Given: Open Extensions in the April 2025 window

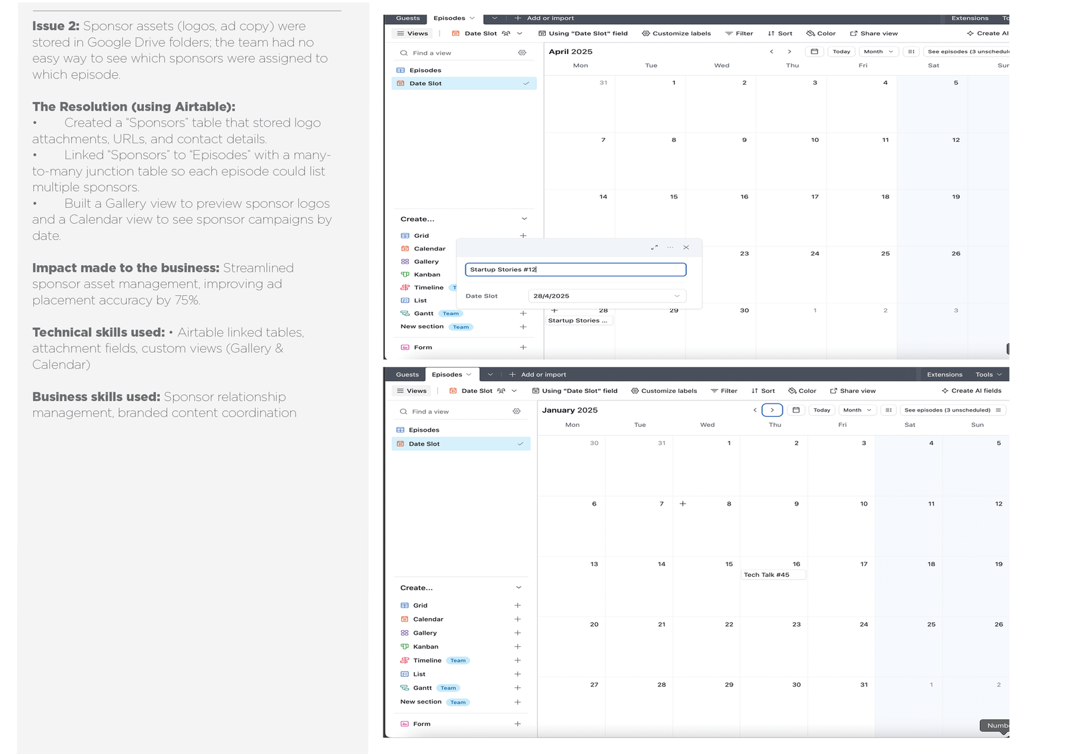Looking at the screenshot, I should coord(970,18).
